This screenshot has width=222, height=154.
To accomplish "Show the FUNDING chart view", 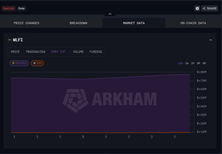I will (x=96, y=52).
